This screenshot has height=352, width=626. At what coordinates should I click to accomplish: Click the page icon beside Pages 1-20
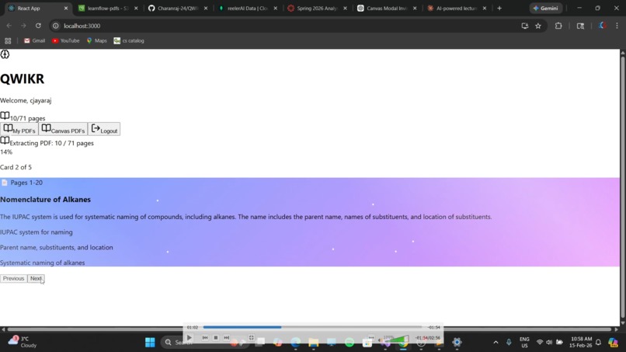(x=5, y=183)
